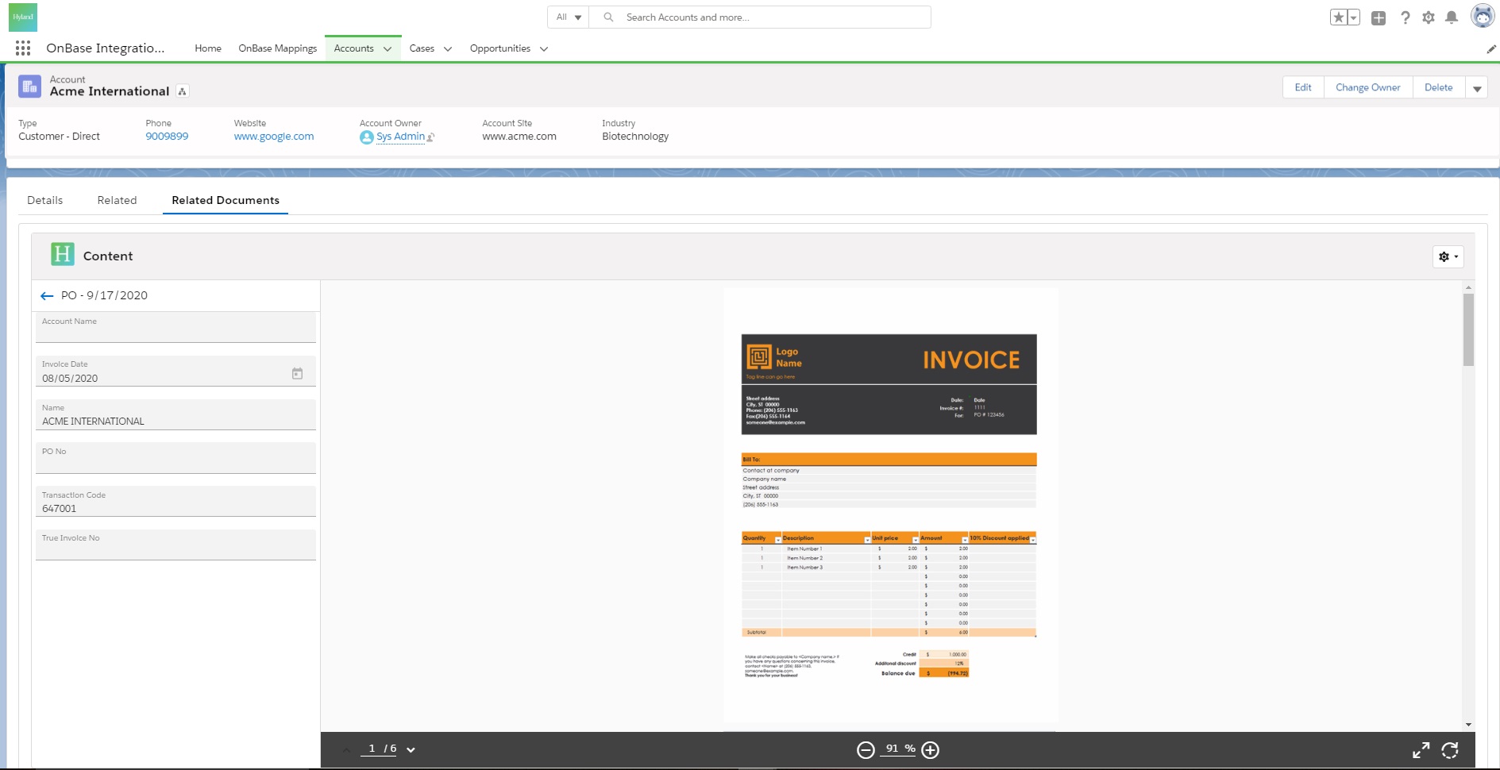
Task: Open the Setup gear icon
Action: (x=1429, y=17)
